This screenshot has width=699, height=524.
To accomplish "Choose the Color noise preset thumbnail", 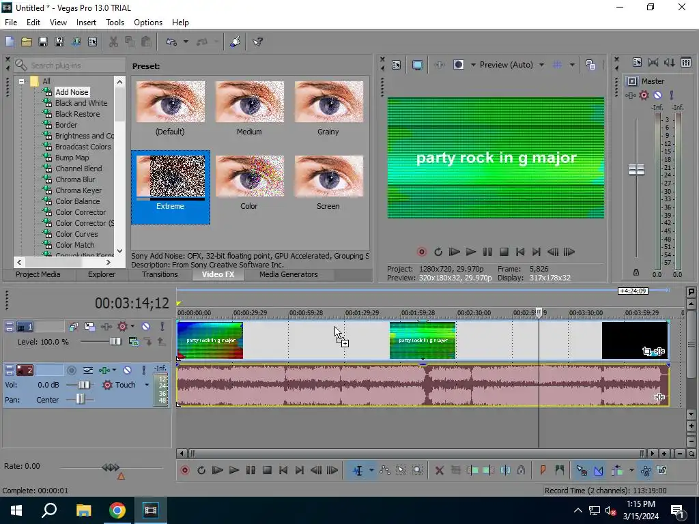I will (249, 177).
